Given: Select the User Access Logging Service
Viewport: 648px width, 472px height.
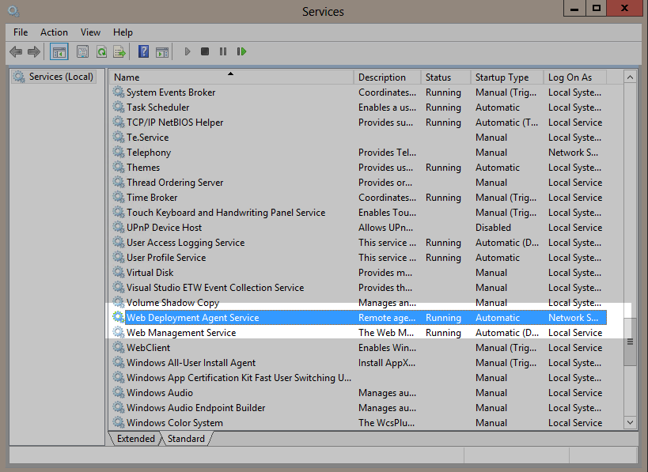Looking at the screenshot, I should click(x=358, y=243).
